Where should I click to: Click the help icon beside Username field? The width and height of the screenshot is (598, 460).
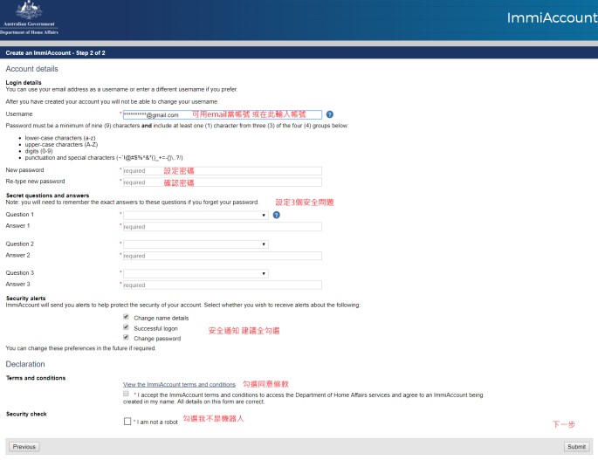(330, 114)
